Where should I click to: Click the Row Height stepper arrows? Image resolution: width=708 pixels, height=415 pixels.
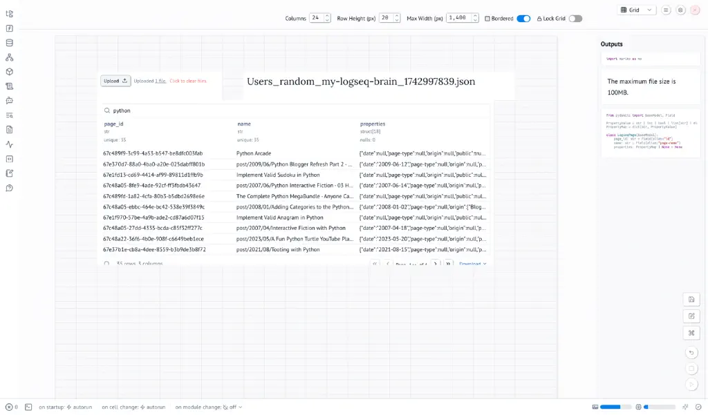(396, 18)
